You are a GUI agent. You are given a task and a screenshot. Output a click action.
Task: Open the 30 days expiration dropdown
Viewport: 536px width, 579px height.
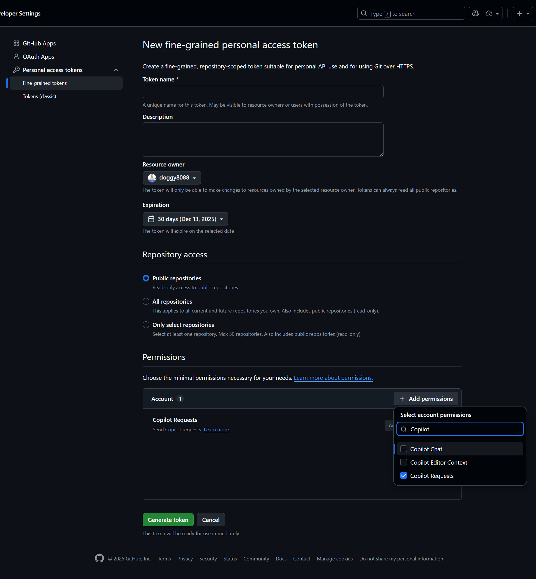coord(185,219)
